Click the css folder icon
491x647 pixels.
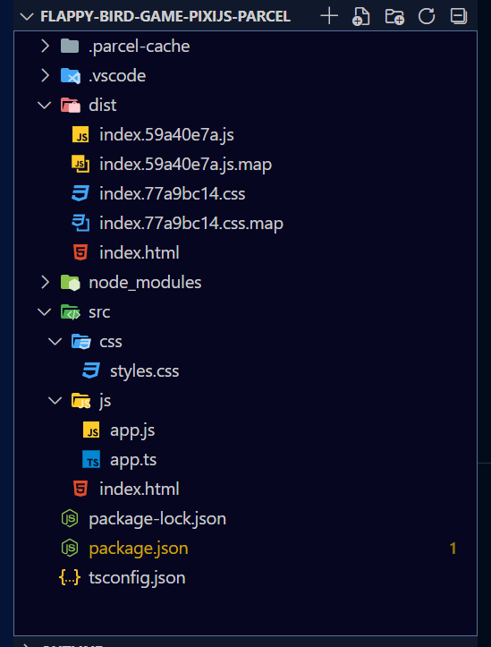pyautogui.click(x=80, y=342)
